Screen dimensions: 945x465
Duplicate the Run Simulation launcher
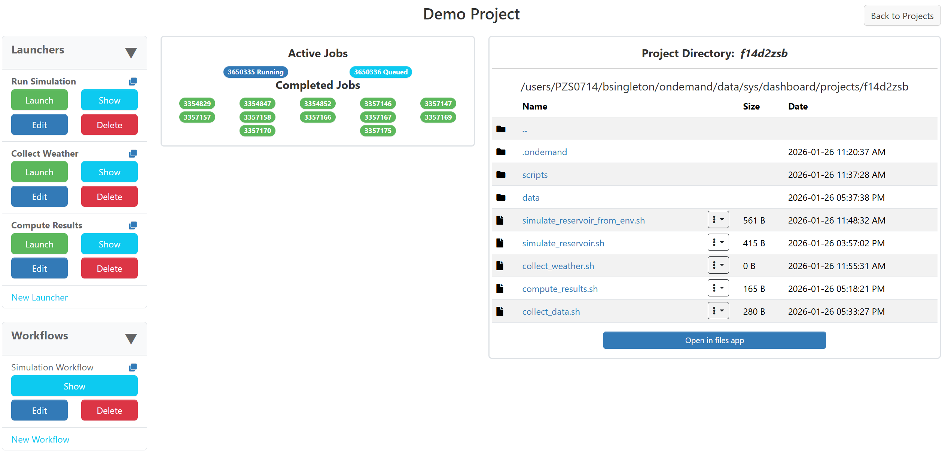[x=133, y=81]
